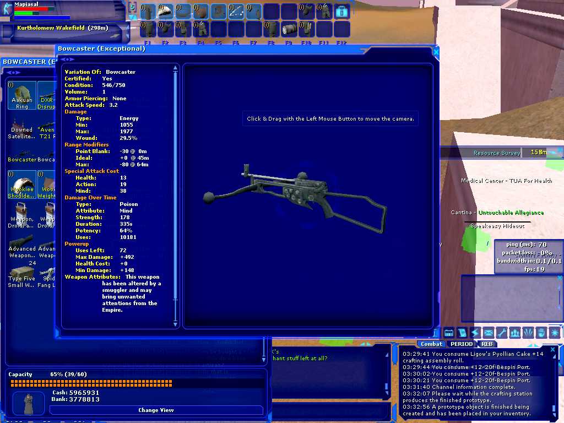Click the arrows handle atop inventory window
Viewport: 564px width, 423px height.
click(13, 72)
